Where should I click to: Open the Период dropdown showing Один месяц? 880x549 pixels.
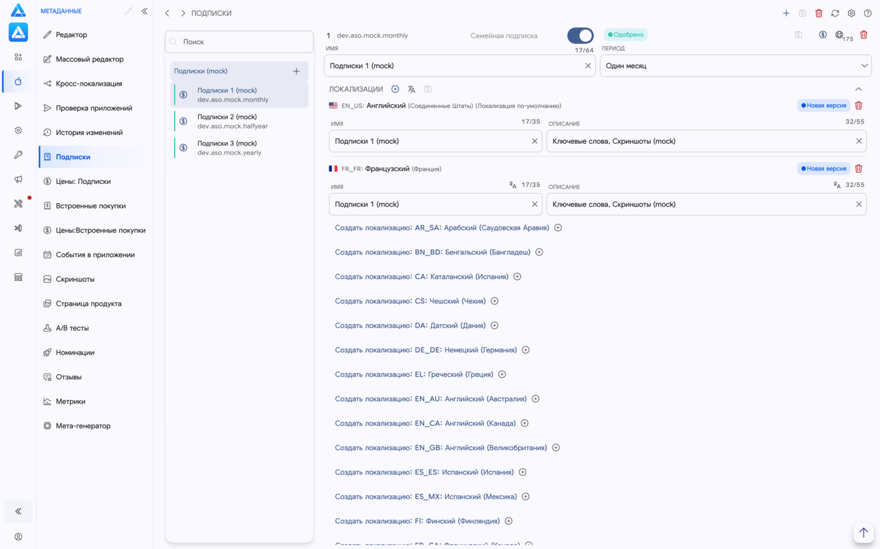coord(736,66)
